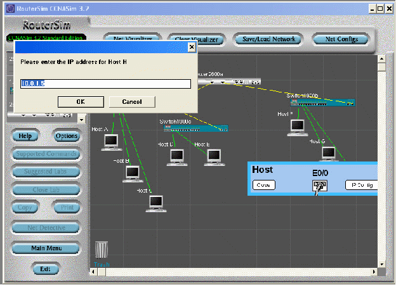Open the Help button
The height and width of the screenshot is (285, 396).
(x=25, y=136)
